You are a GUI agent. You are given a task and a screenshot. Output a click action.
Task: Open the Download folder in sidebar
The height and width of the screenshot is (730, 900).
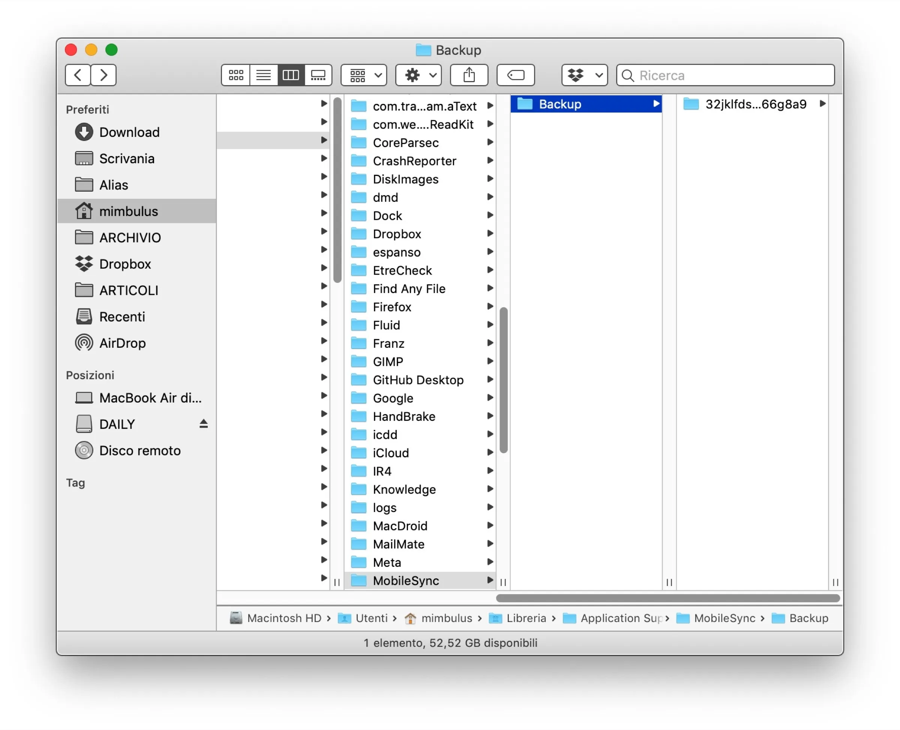129,132
